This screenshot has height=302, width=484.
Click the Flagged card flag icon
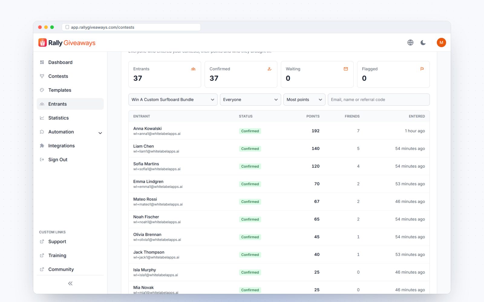(422, 69)
